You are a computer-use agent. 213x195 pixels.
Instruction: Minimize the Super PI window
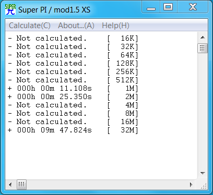(151, 7)
